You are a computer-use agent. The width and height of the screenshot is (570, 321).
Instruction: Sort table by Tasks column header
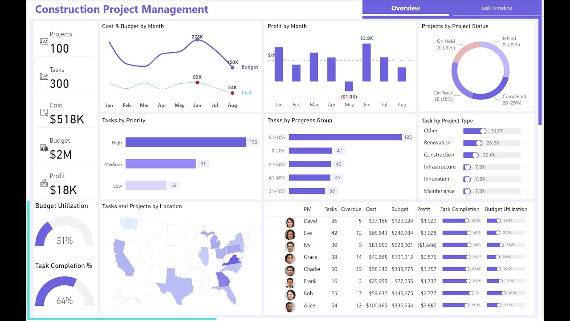click(x=331, y=209)
